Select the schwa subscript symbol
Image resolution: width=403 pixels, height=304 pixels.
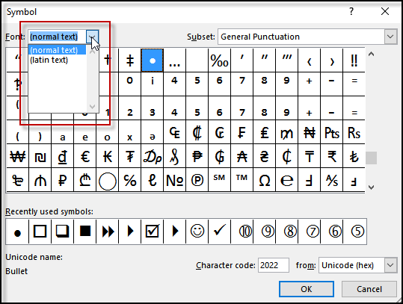pyautogui.click(x=153, y=132)
